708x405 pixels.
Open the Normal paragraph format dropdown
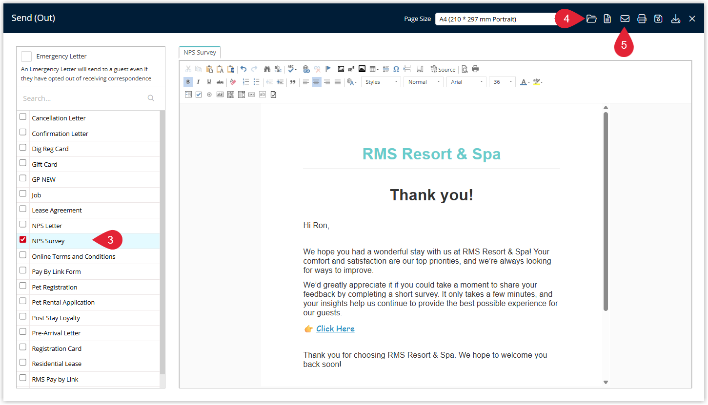tap(424, 82)
